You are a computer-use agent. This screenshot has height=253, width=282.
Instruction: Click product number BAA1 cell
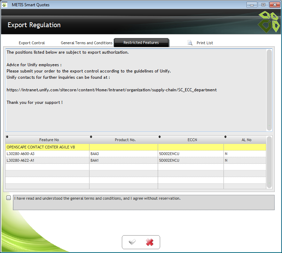(124, 160)
